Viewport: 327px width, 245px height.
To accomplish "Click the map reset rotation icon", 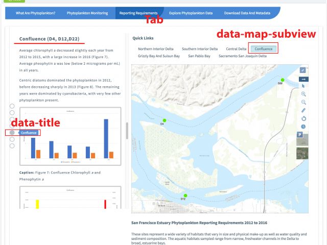I will click(x=303, y=118).
